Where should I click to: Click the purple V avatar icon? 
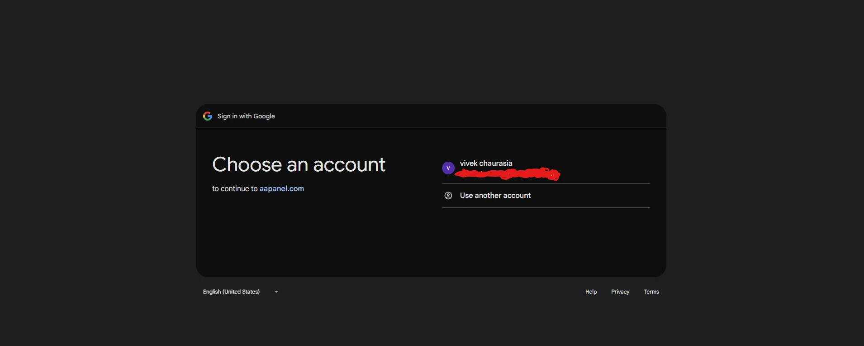point(448,168)
